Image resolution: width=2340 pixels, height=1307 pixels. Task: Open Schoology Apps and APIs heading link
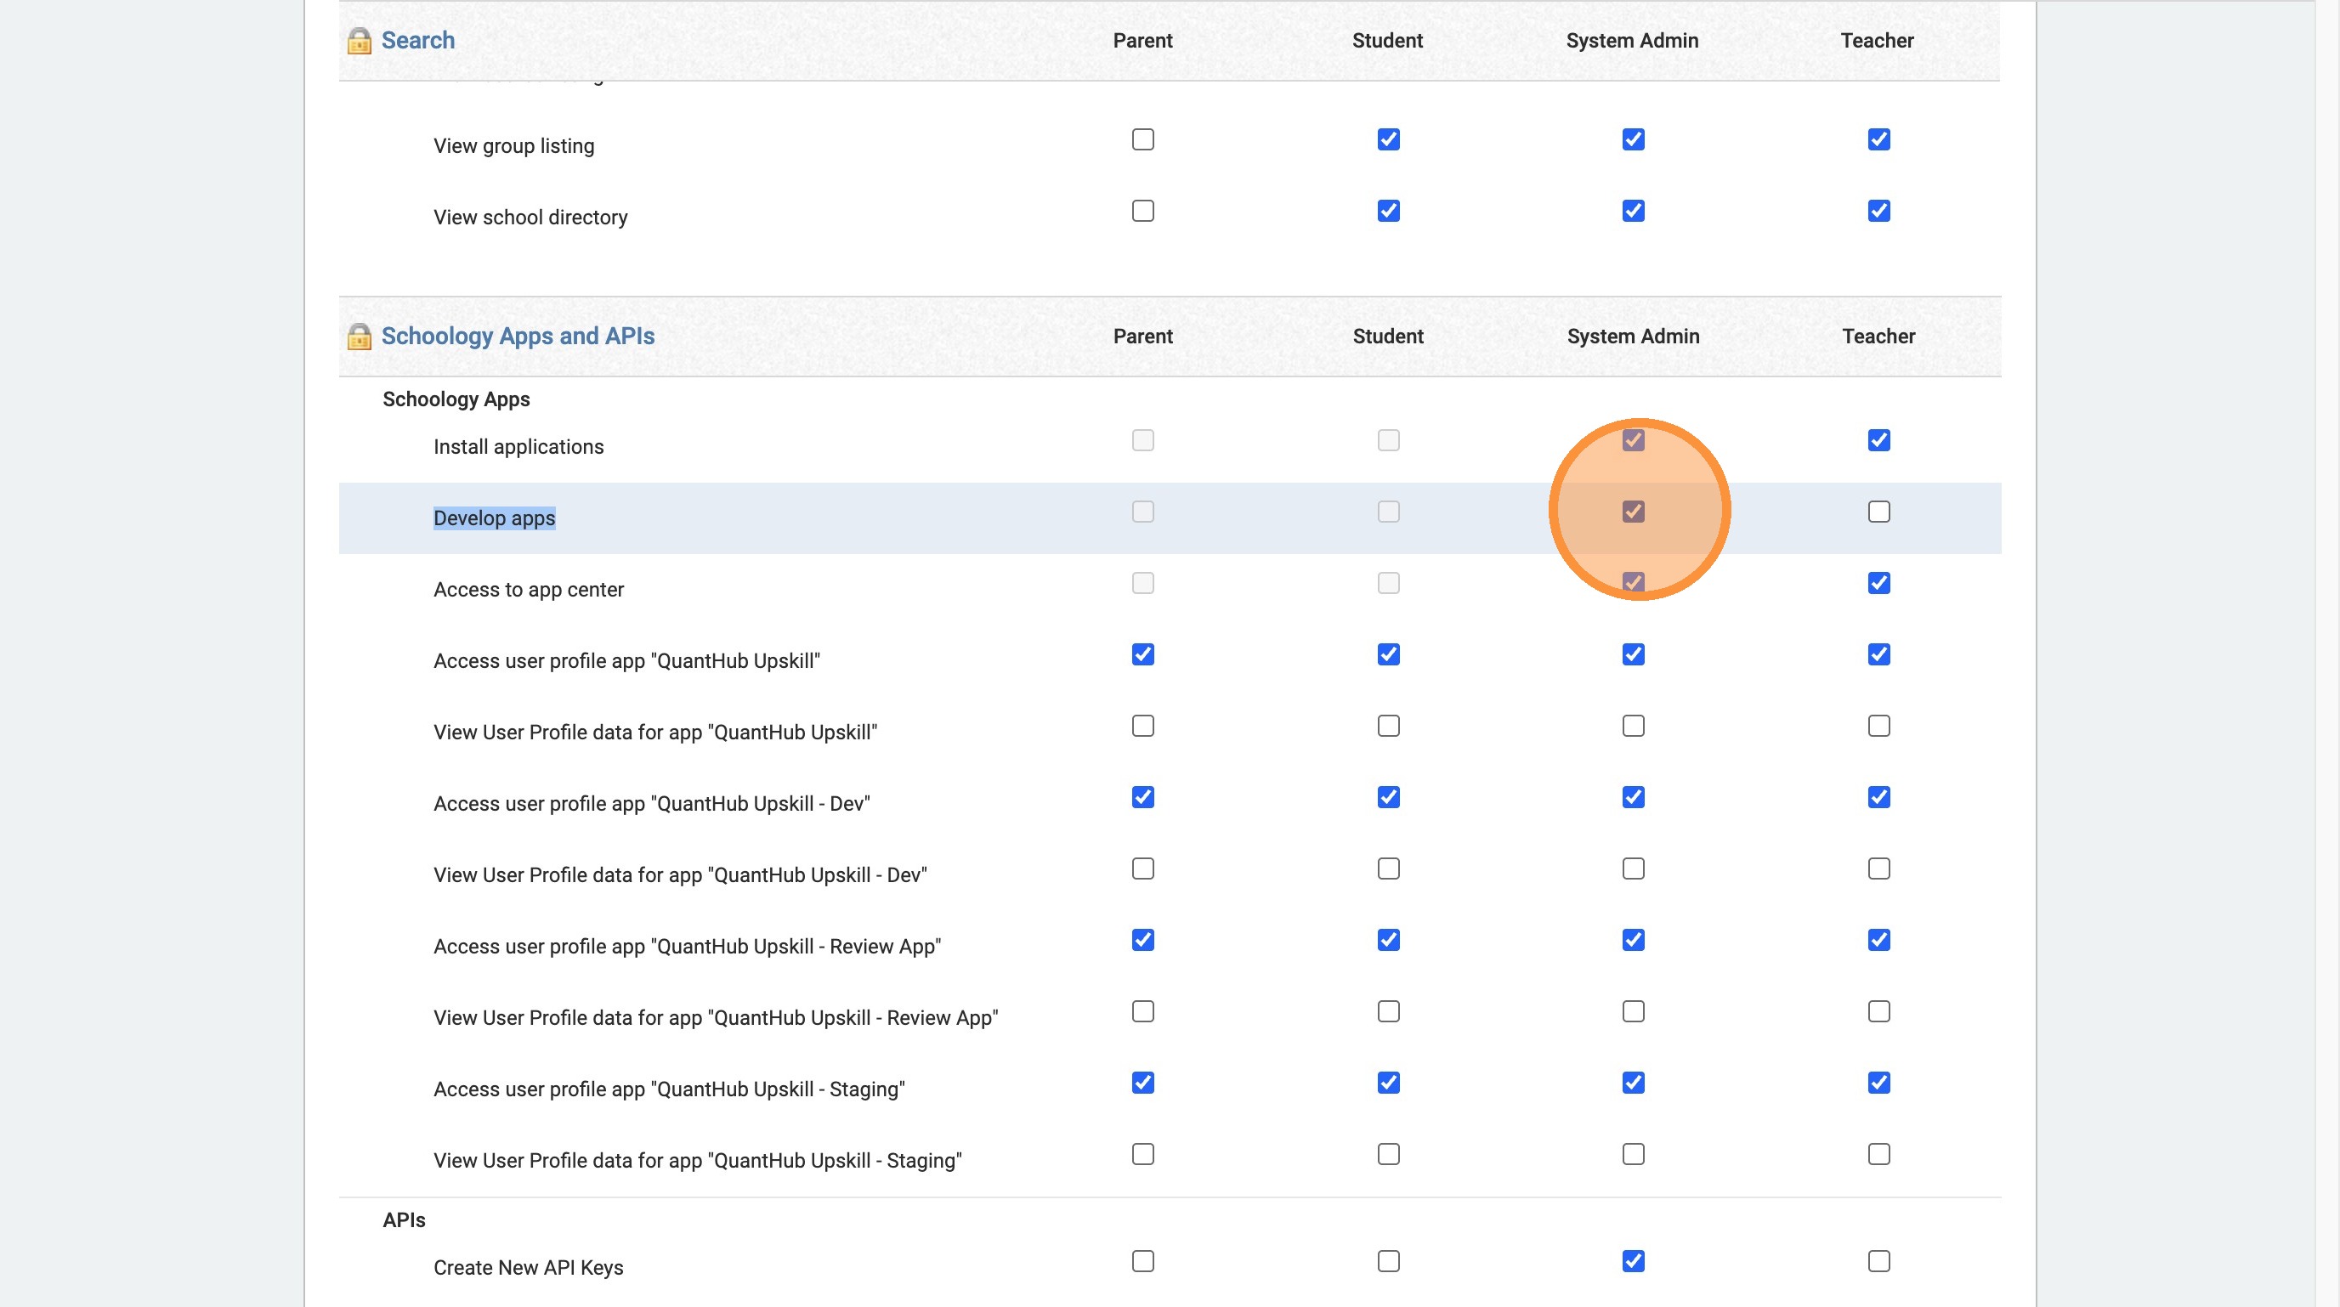point(518,336)
